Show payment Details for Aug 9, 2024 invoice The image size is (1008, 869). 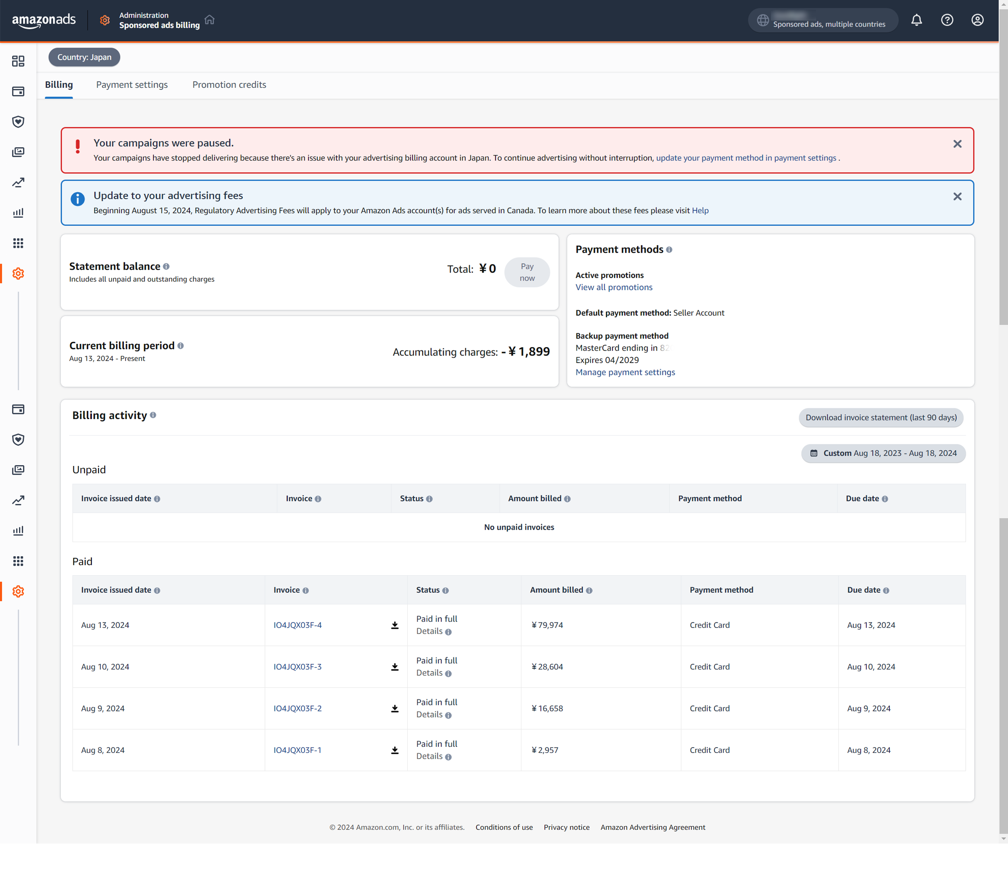coord(433,715)
